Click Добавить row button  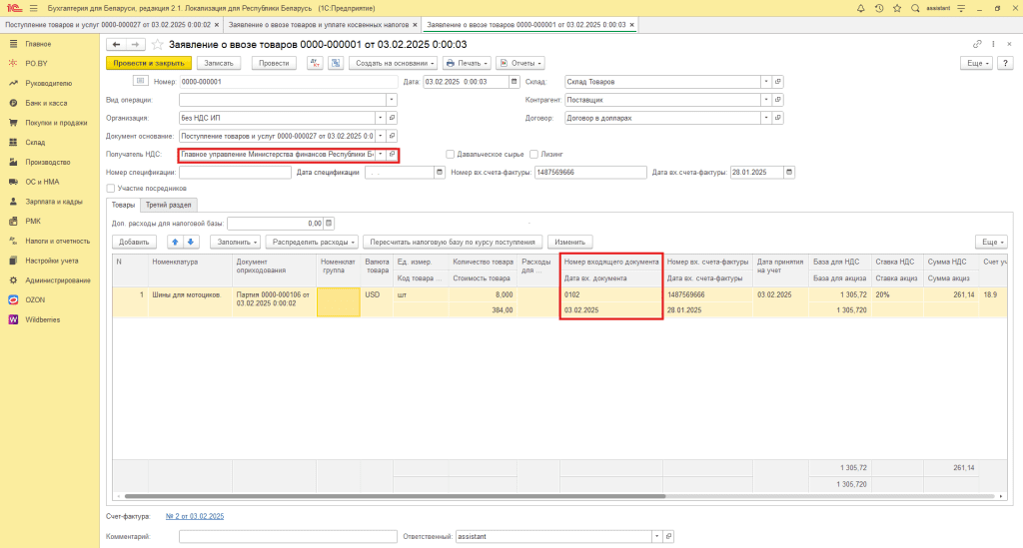[x=135, y=242]
